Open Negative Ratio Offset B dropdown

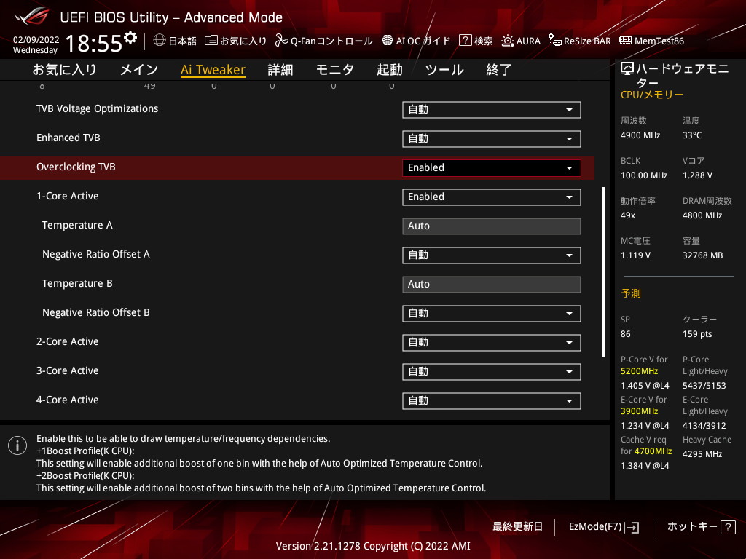pyautogui.click(x=492, y=314)
